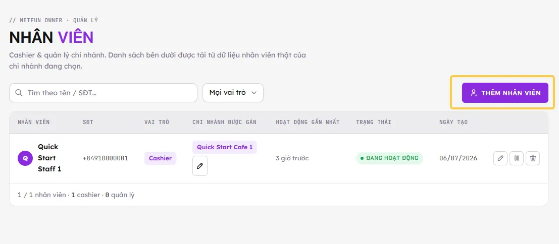Click the Hoạt Động Gần Nhất column header

[x=308, y=122]
